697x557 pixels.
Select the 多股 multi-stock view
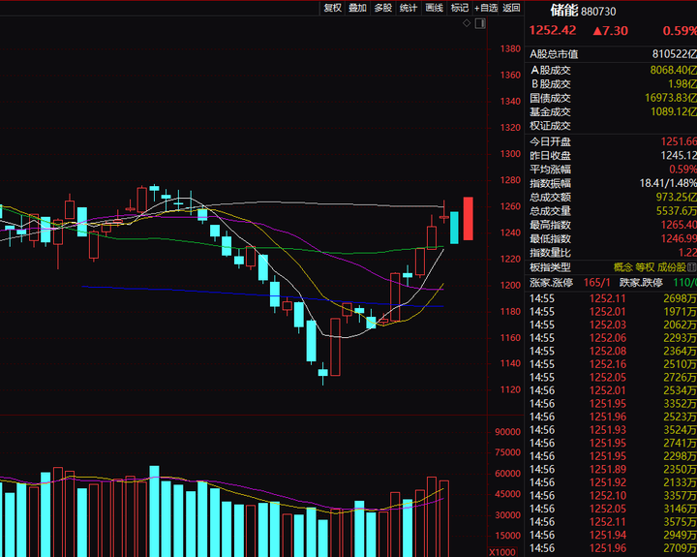[382, 8]
